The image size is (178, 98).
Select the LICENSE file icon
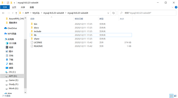32,42
